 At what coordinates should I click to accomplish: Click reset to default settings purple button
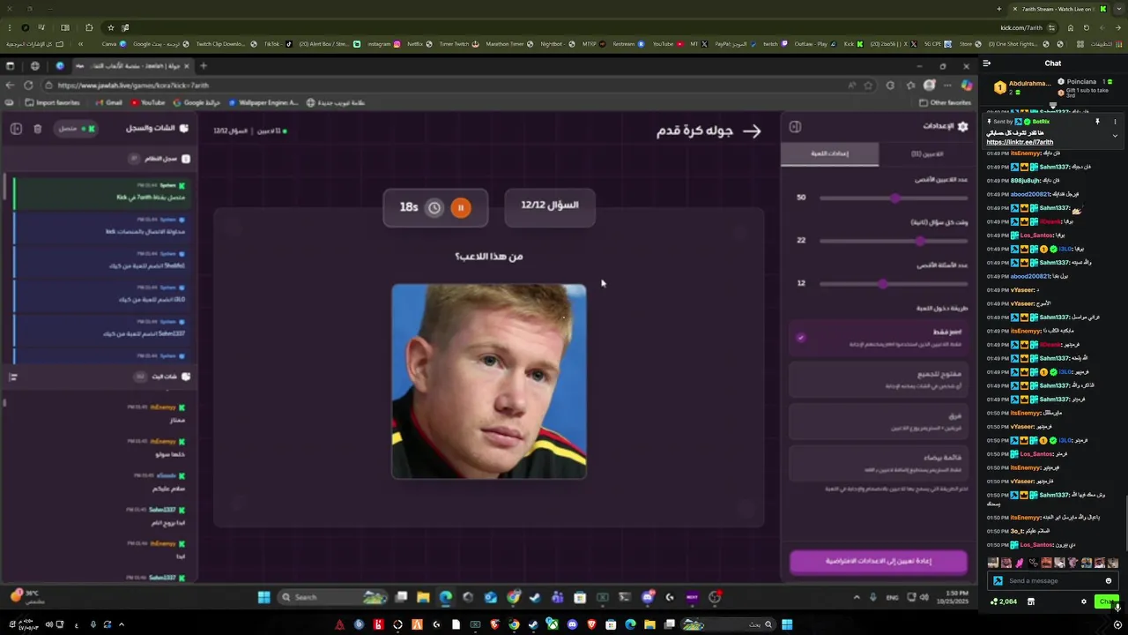(x=879, y=561)
